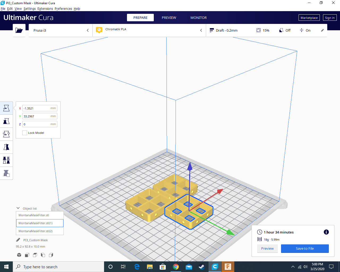Image resolution: width=340 pixels, height=272 pixels.
Task: Select MontanaMaskFilter.stl(2) in object list
Action: [x=40, y=231]
